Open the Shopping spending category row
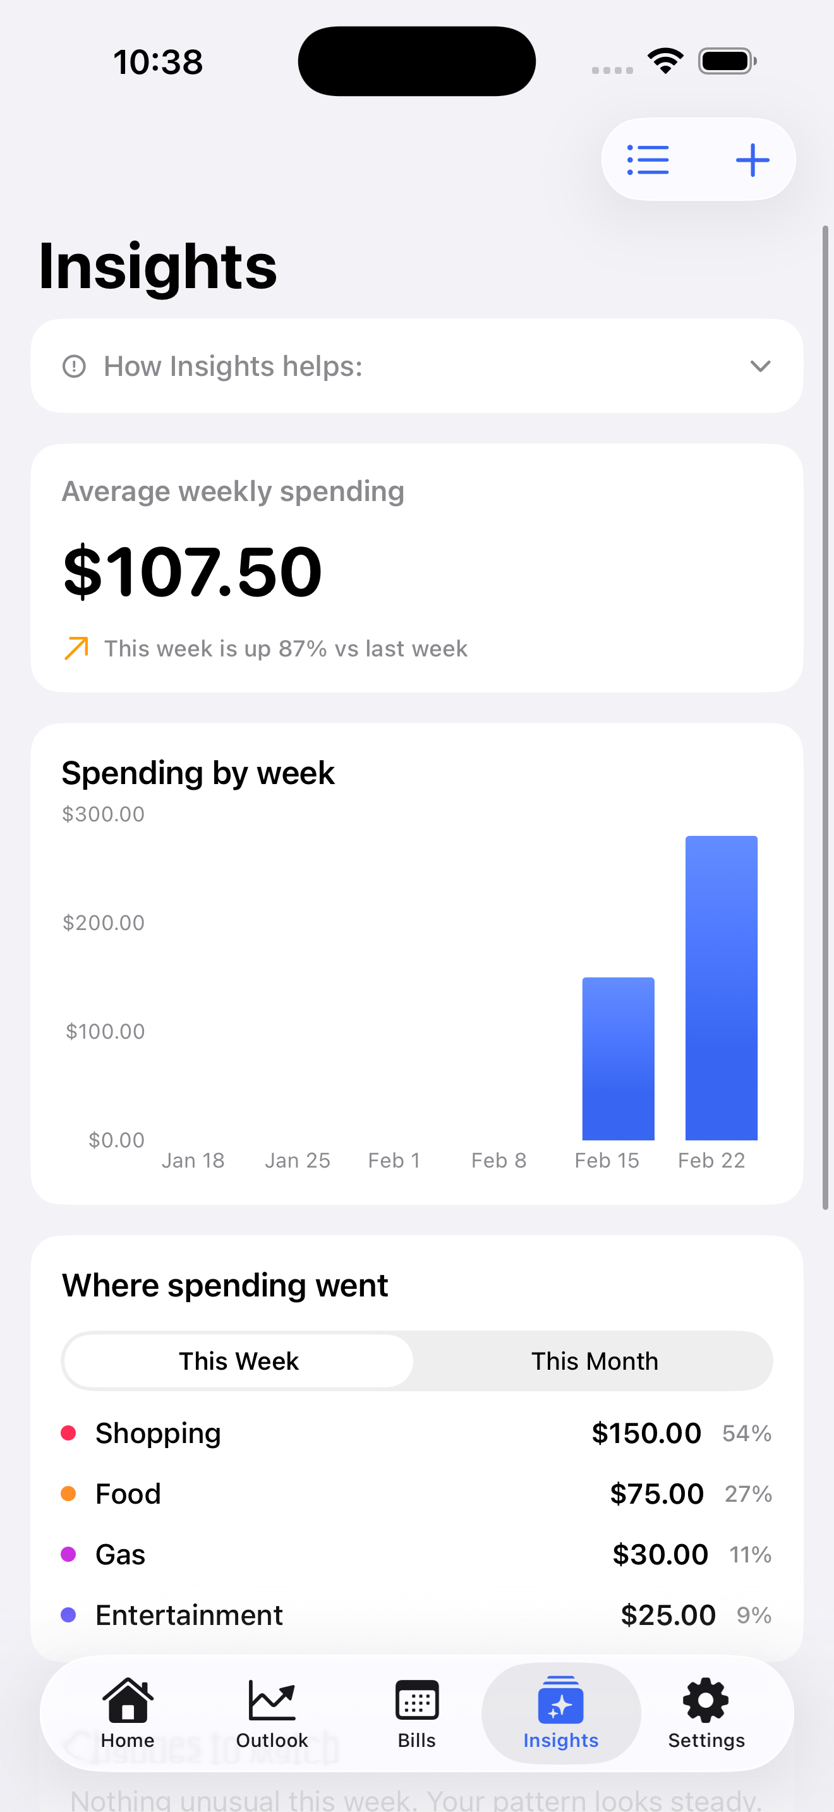834x1812 pixels. click(x=416, y=1433)
